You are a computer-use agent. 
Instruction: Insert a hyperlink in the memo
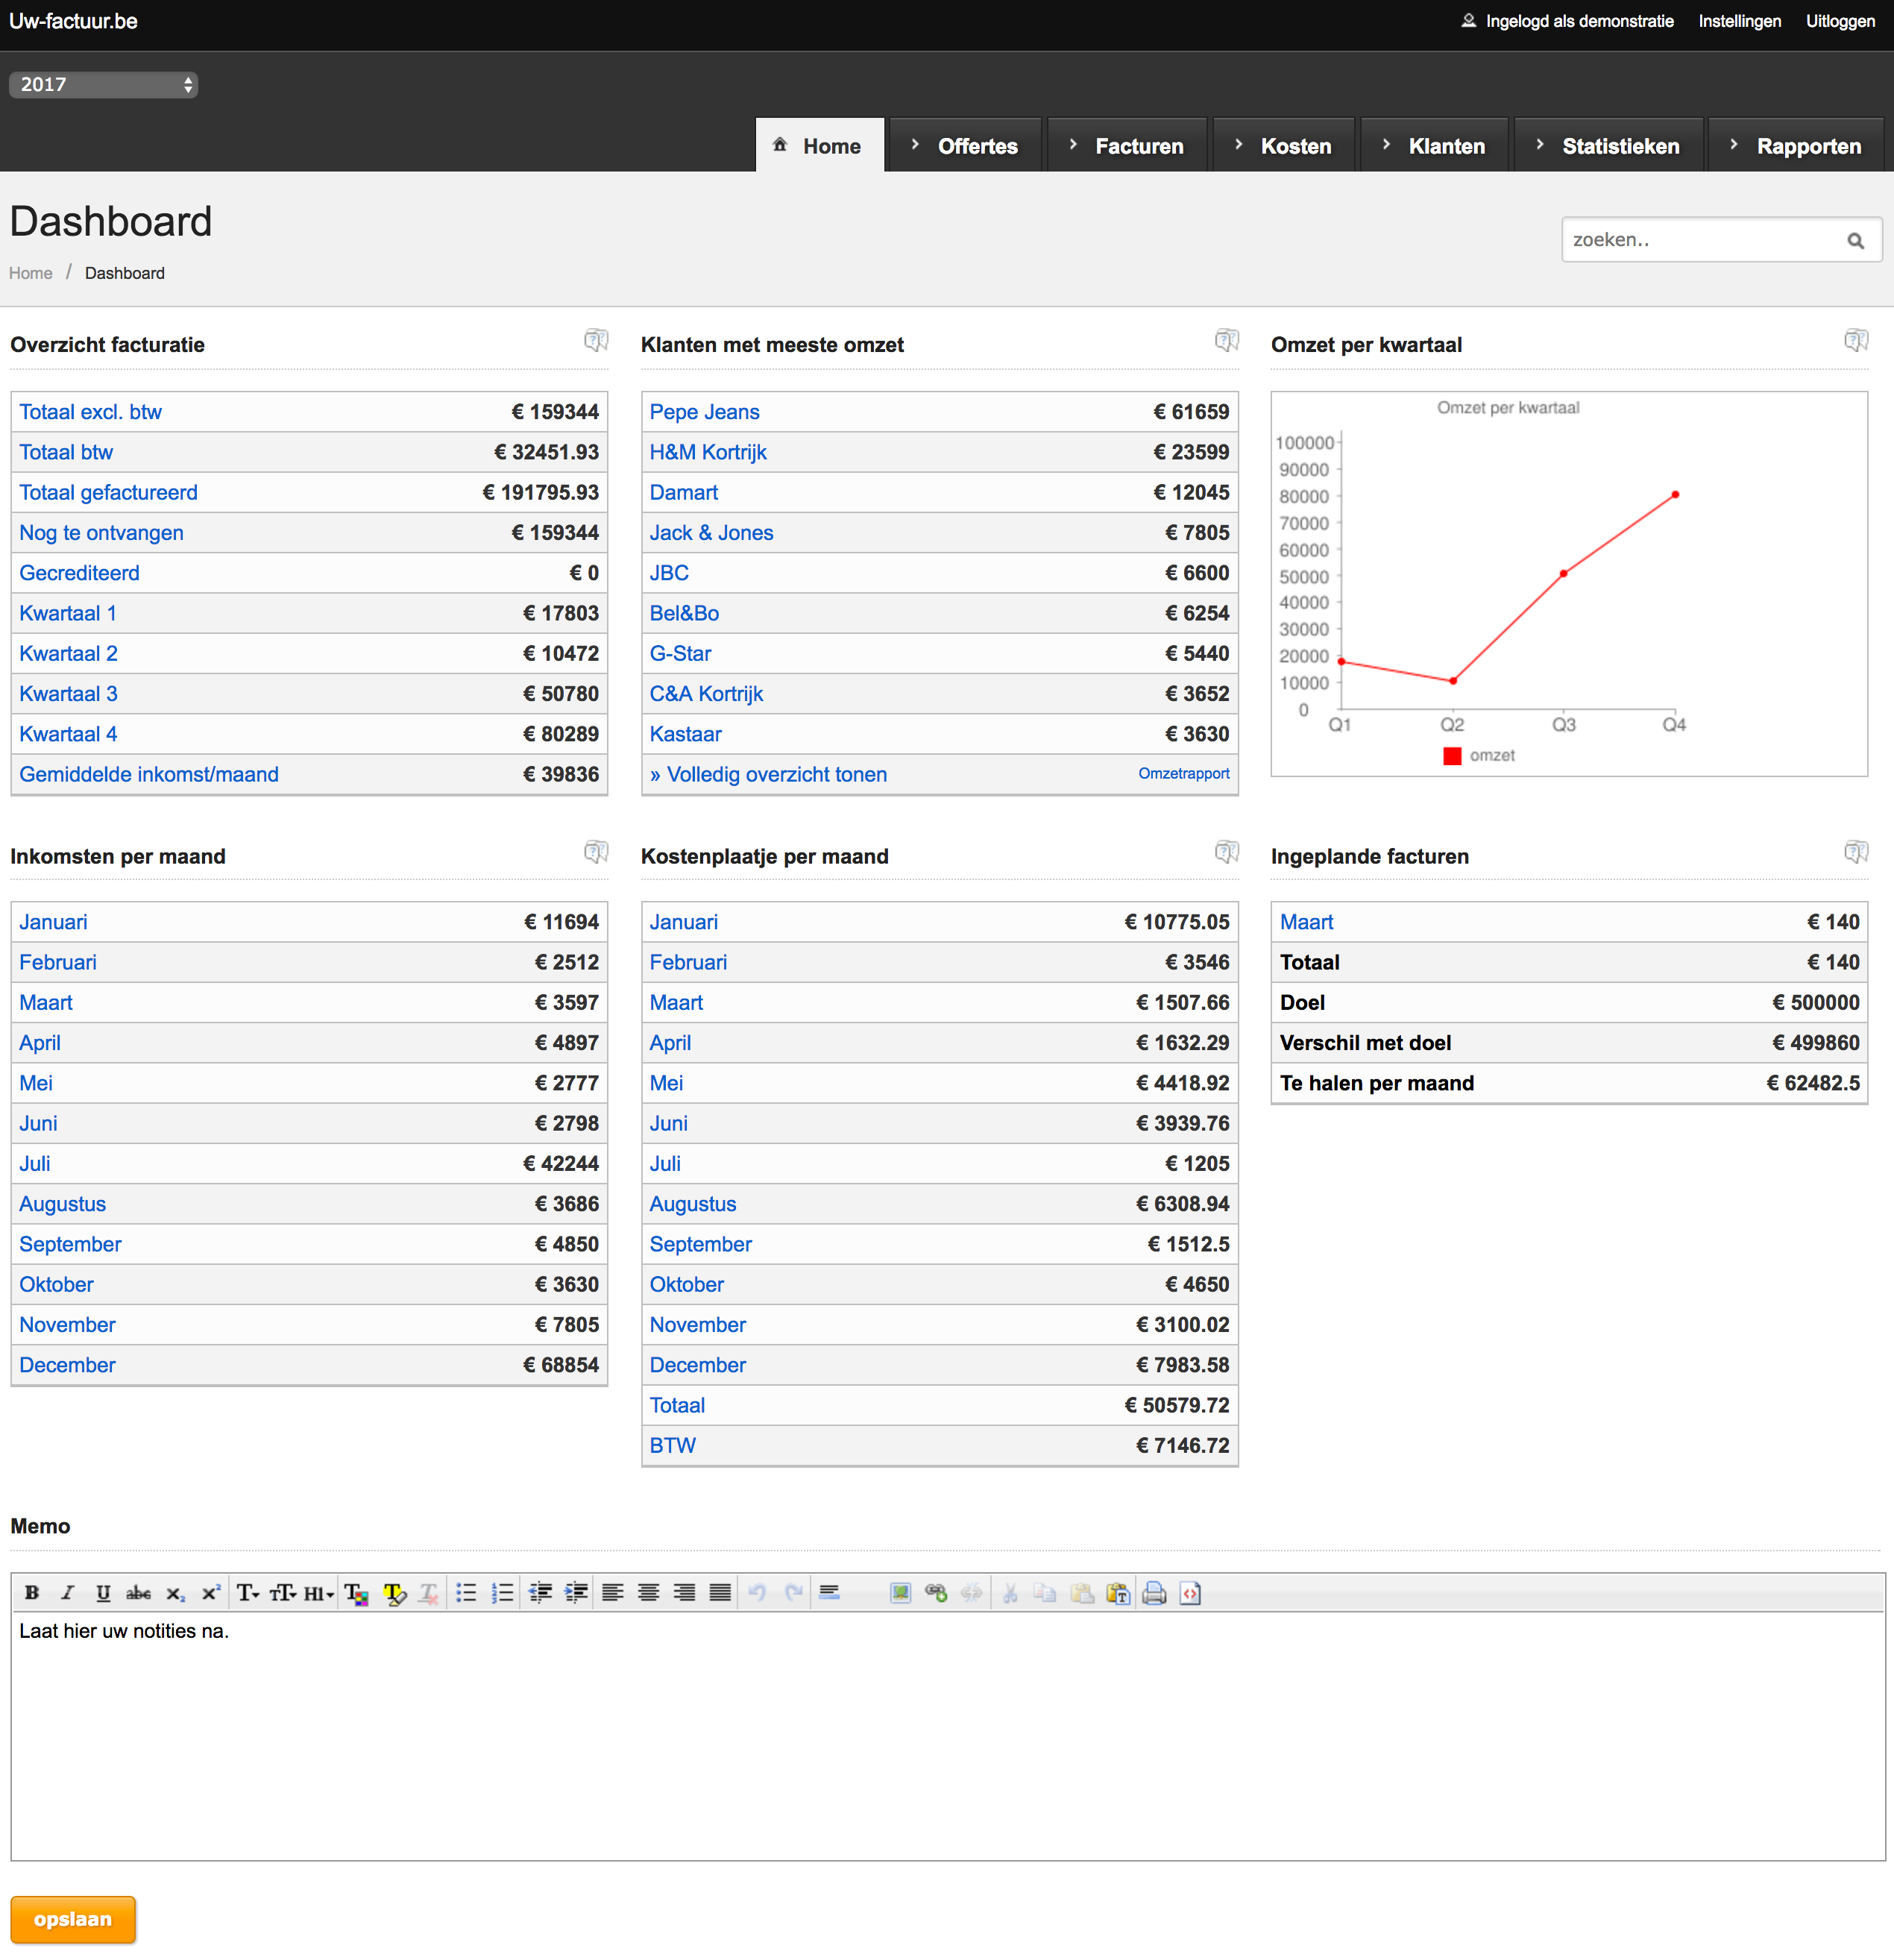coord(936,1593)
